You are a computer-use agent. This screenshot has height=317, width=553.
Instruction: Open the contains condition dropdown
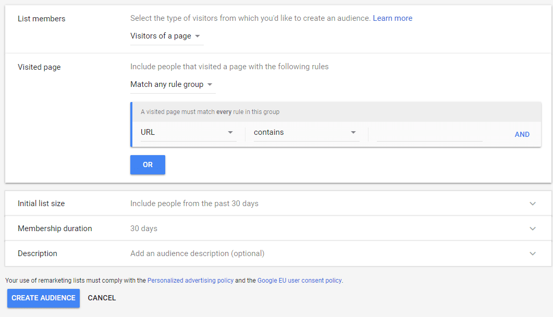(x=306, y=132)
